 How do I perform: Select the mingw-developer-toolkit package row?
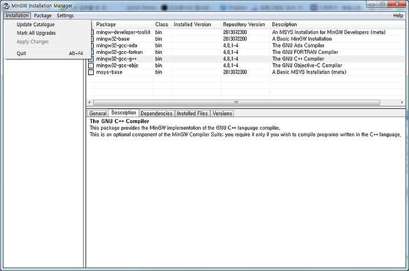tap(246, 32)
